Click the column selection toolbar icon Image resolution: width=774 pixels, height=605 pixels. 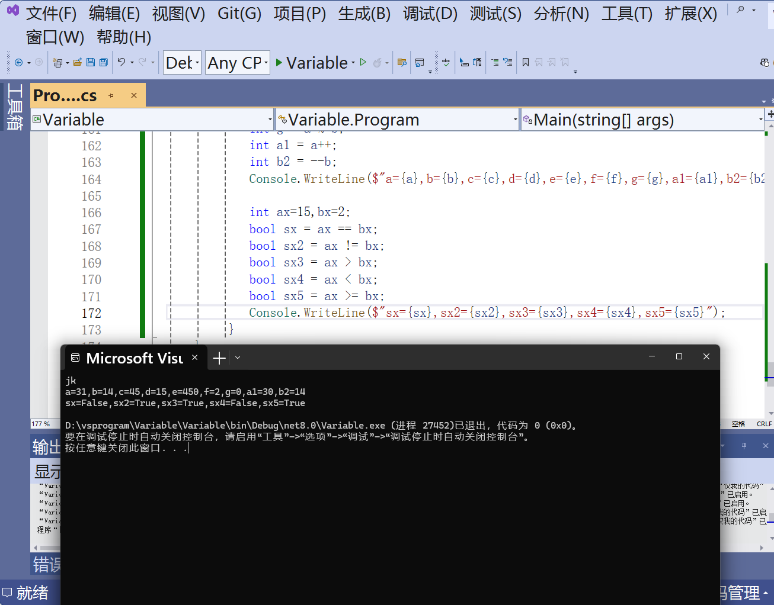point(477,62)
